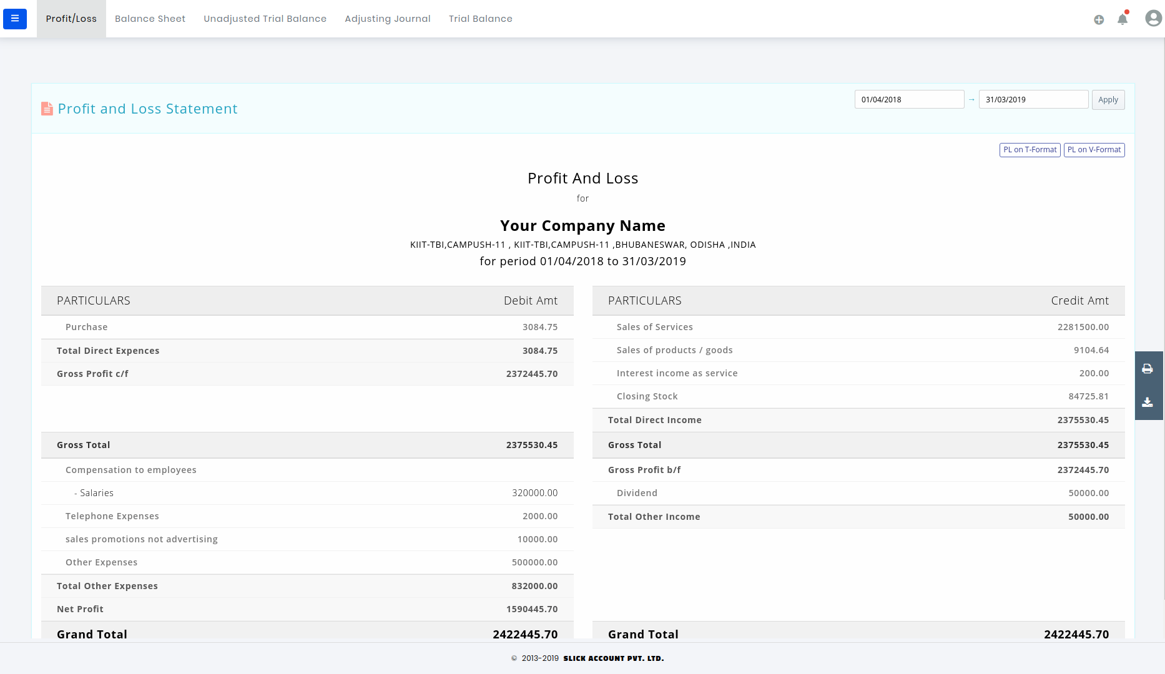The image size is (1165, 674).
Task: Click the 1590445.70 net profit value
Action: tap(532, 609)
